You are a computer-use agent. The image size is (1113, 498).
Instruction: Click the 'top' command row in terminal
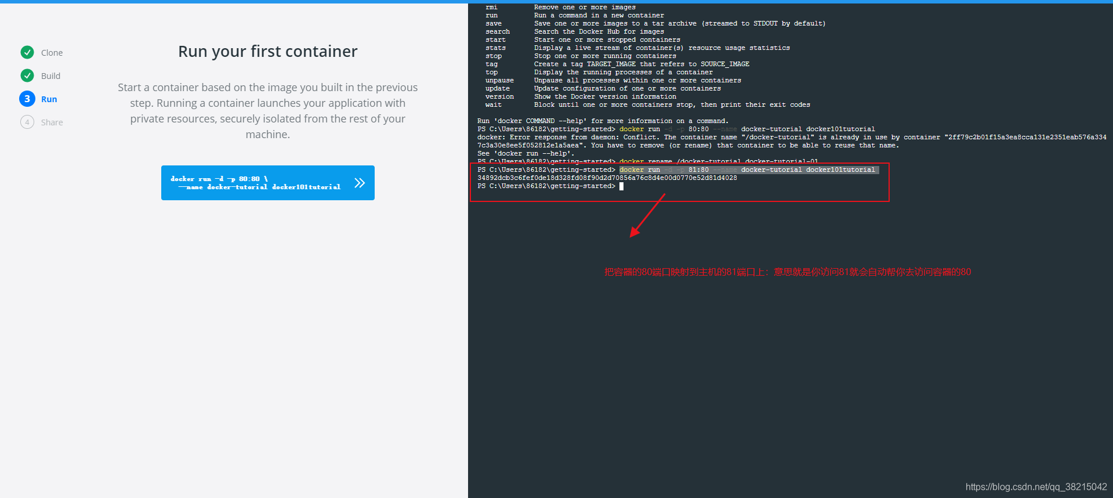click(599, 73)
